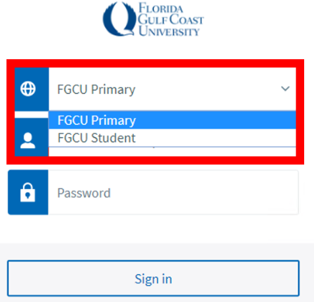This screenshot has height=302, width=314.
Task: Pick the non-highlighted Student domain entry
Action: pyautogui.click(x=172, y=138)
